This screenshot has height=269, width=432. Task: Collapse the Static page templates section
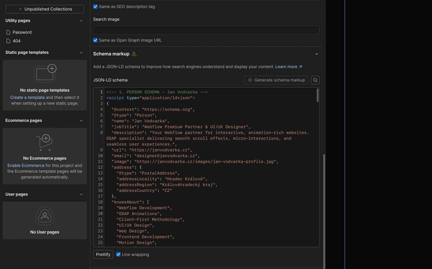[81, 53]
